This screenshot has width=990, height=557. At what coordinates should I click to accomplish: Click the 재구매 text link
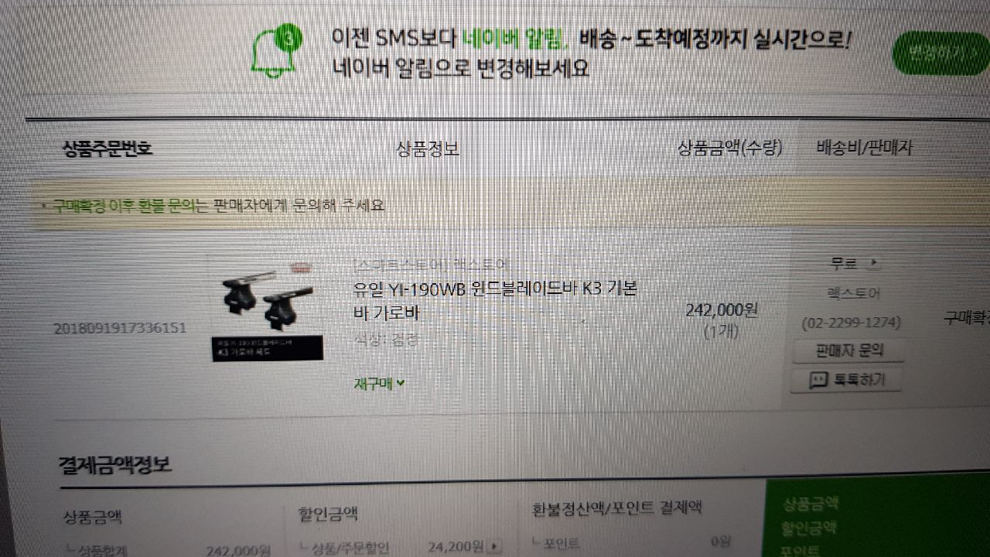[374, 383]
